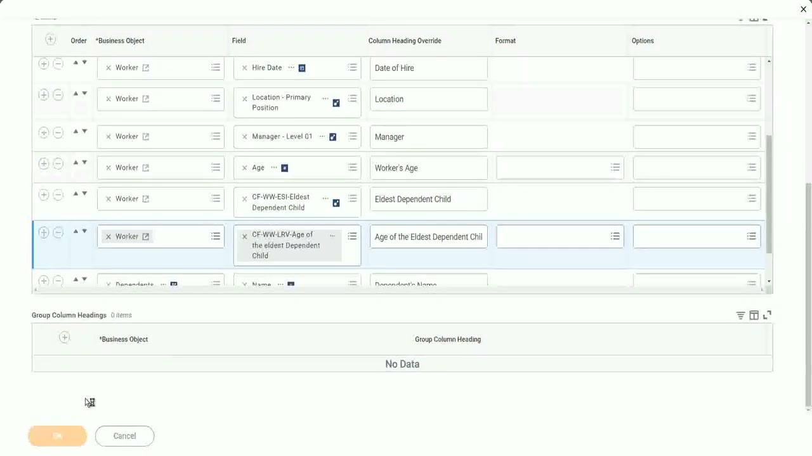Screen dimensions: 812x456
Task: Open Business Object prompt in Manager row
Action: tap(216, 136)
